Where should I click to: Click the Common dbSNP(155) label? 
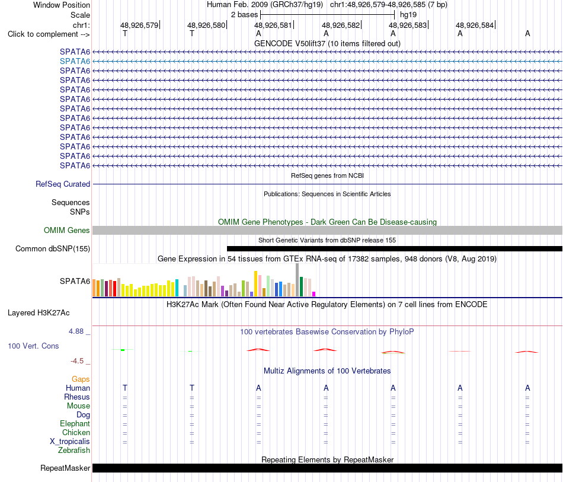(x=52, y=248)
